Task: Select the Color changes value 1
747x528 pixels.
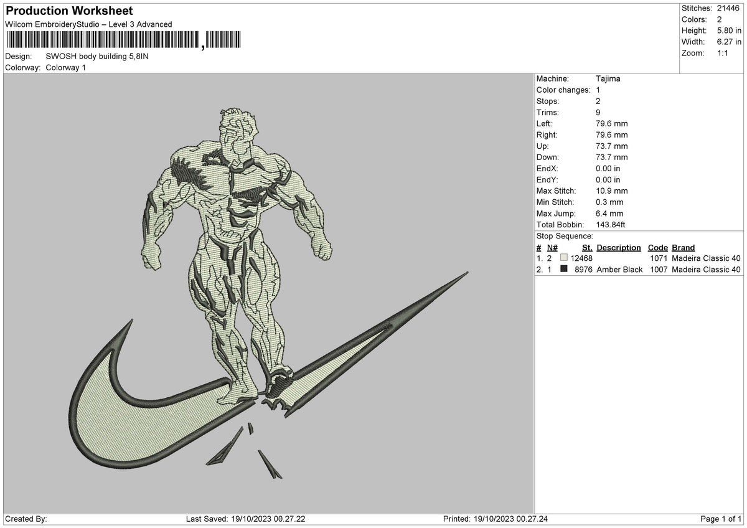Action: pyautogui.click(x=598, y=90)
